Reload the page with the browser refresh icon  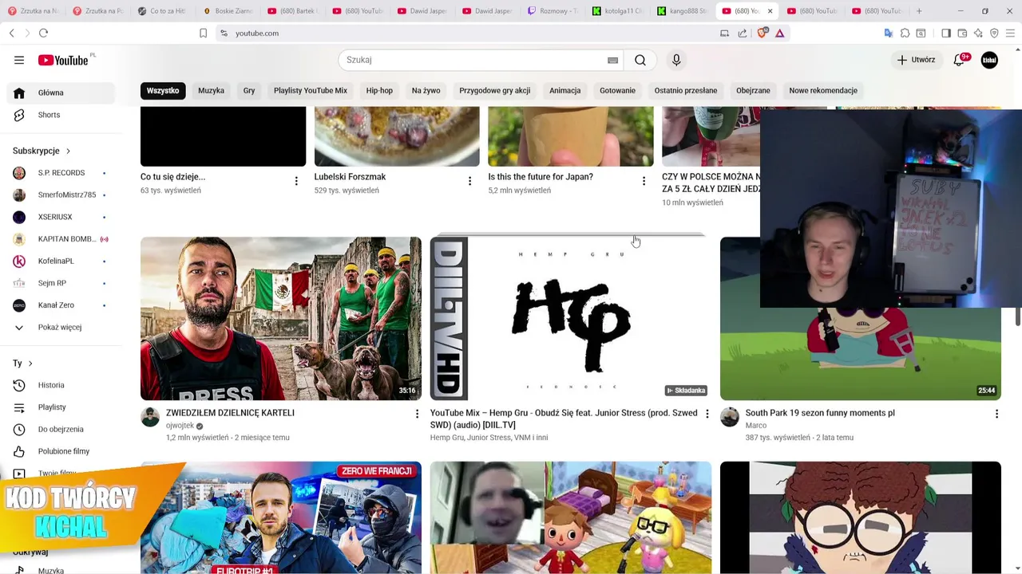pyautogui.click(x=43, y=33)
